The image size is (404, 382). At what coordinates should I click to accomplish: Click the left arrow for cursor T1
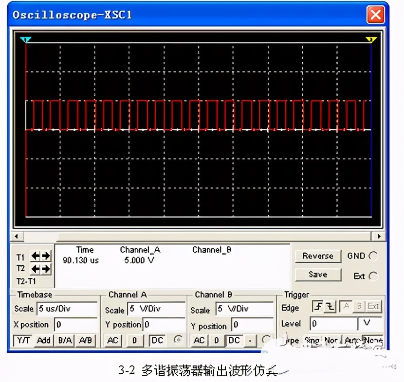pos(35,255)
